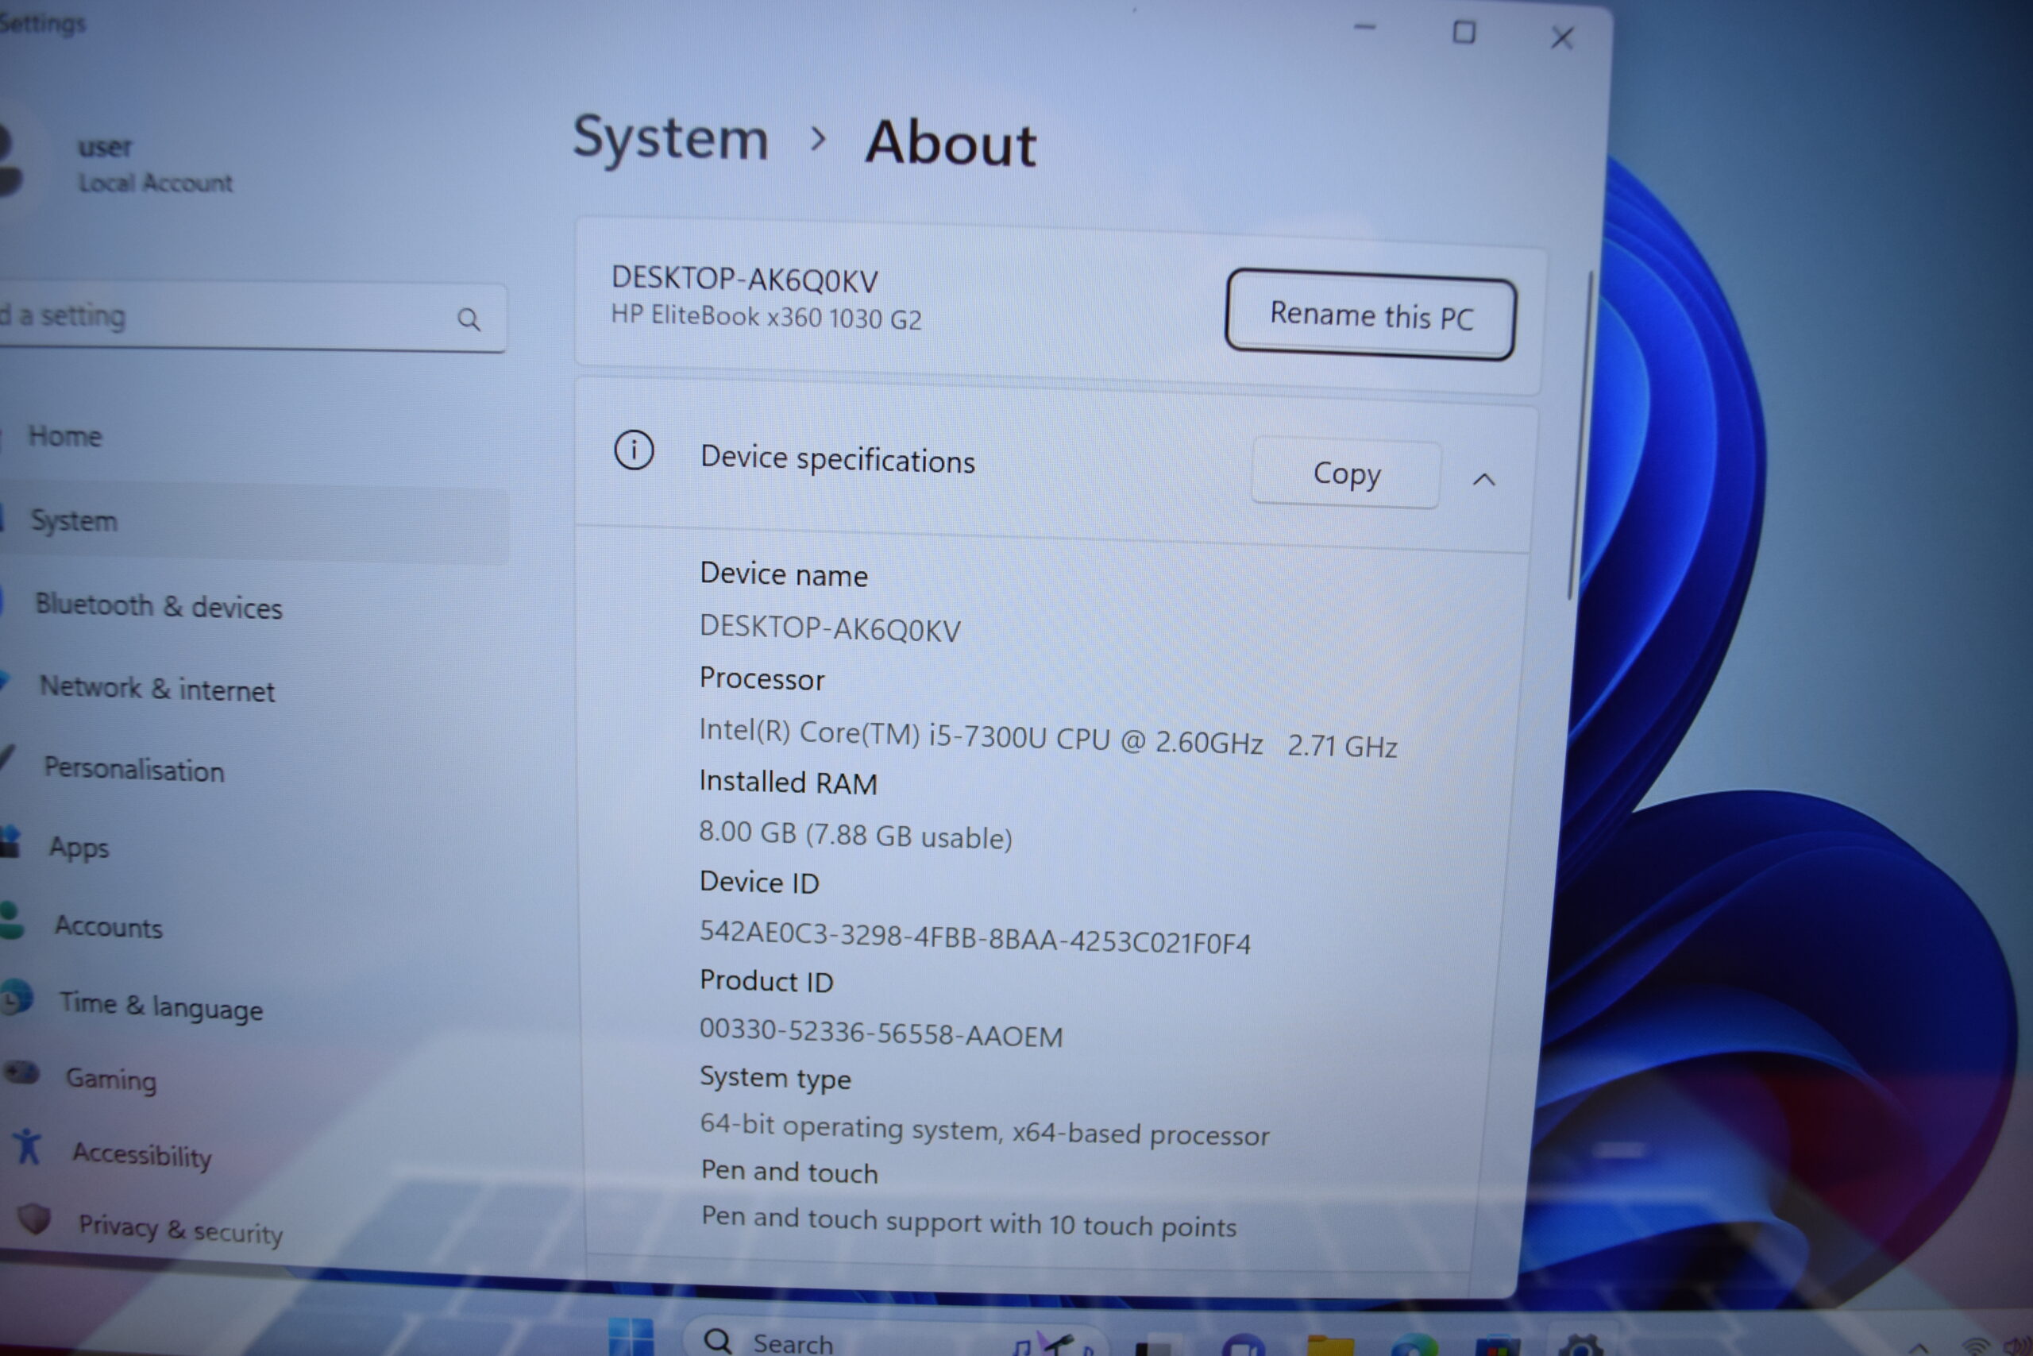Click the Accounts person icon
2033x1356 pixels.
pos(12,920)
